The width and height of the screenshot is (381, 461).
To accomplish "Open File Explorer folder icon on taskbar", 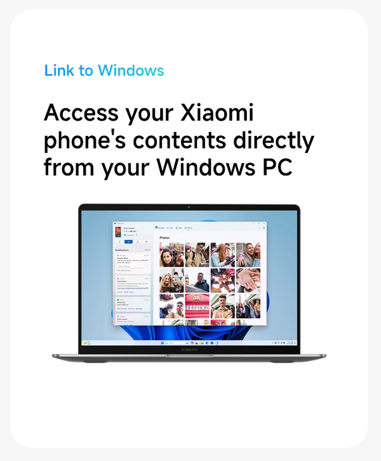I will click(202, 343).
